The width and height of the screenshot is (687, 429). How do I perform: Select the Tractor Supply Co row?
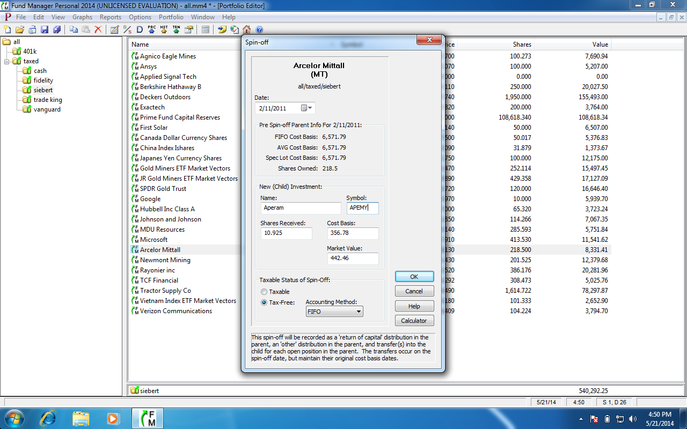370,291
